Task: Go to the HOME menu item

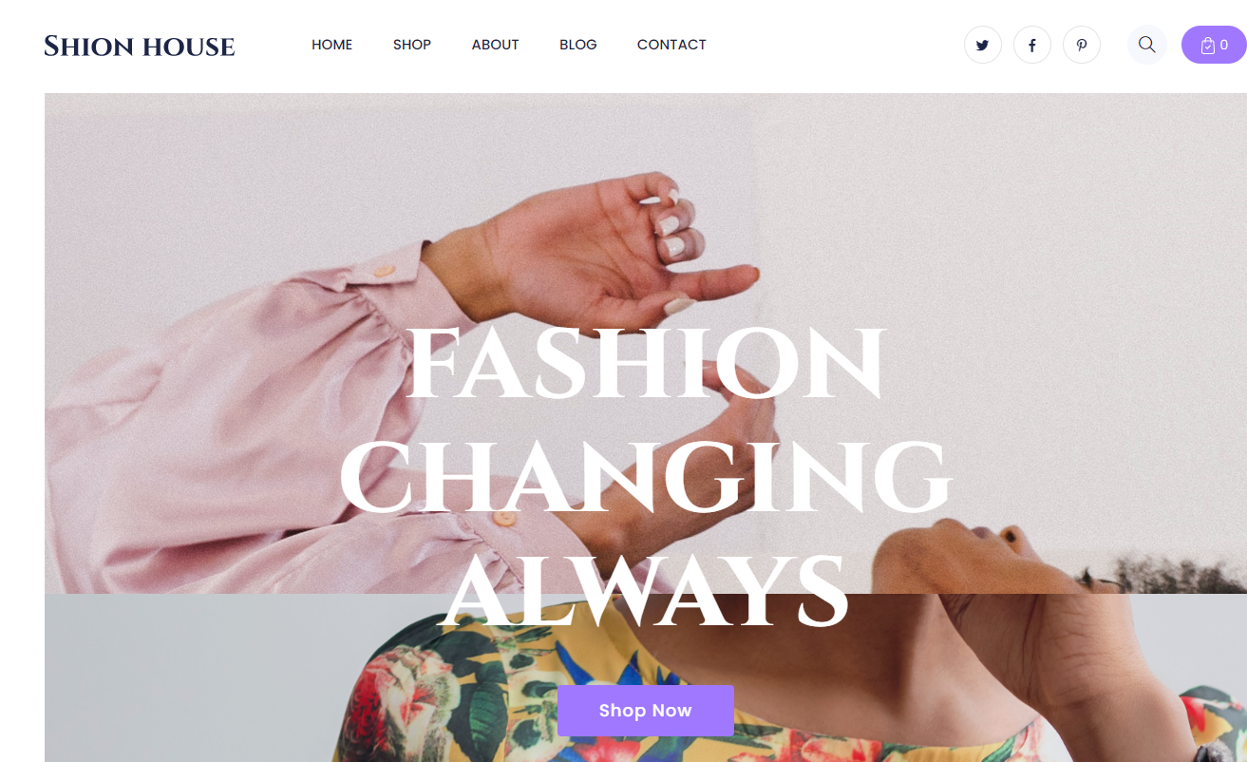Action: (x=331, y=45)
